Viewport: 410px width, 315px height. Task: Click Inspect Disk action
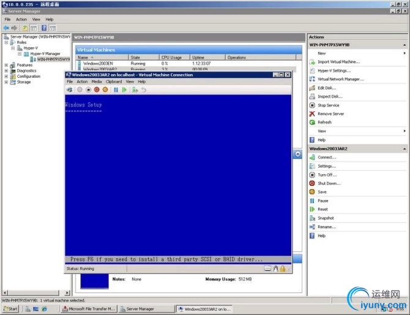coord(330,97)
